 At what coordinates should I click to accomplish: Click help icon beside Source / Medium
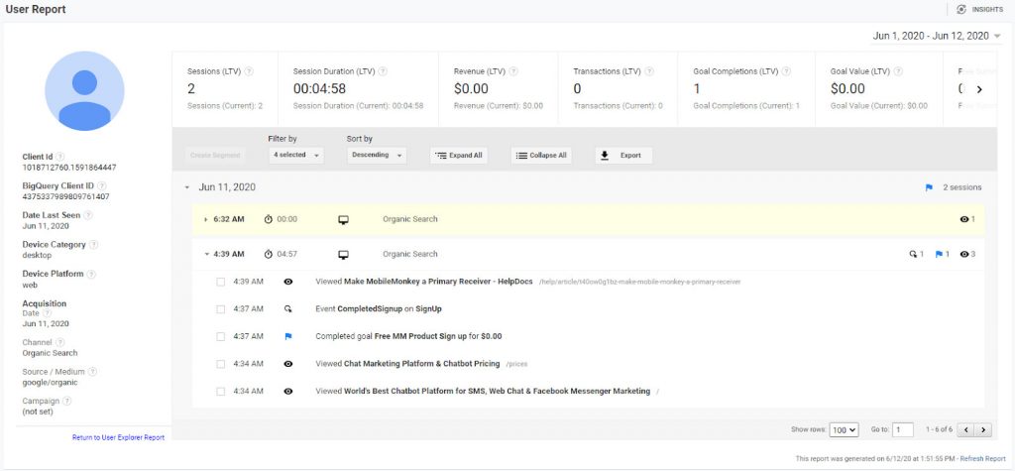[x=92, y=371]
